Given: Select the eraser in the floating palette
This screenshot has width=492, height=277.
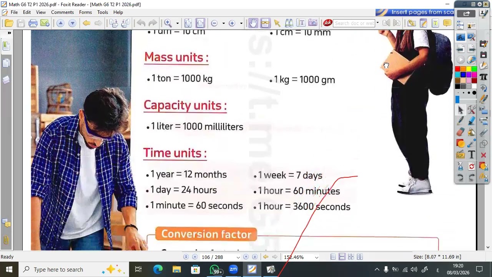Looking at the screenshot, I should pyautogui.click(x=460, y=132).
